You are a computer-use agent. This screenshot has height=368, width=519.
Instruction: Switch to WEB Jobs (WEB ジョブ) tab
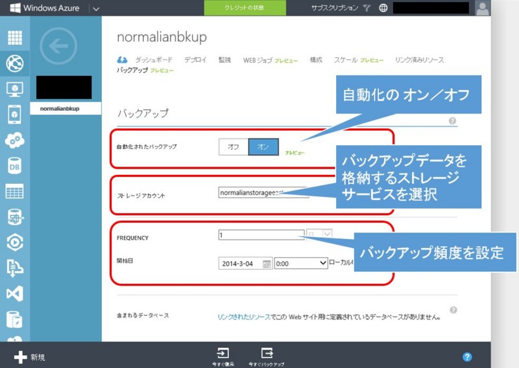point(258,60)
